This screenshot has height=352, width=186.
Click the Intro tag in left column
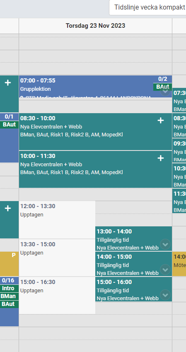(x=9, y=288)
